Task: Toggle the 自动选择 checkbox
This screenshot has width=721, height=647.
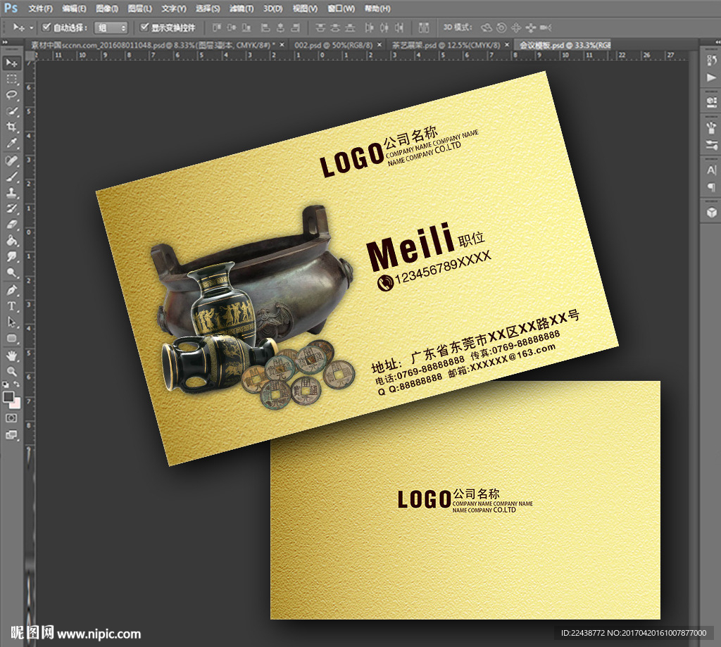Action: pyautogui.click(x=46, y=27)
